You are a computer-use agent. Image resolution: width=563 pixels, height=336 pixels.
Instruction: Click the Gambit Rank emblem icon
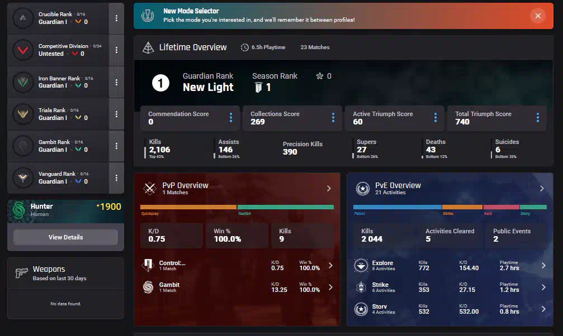pyautogui.click(x=23, y=146)
